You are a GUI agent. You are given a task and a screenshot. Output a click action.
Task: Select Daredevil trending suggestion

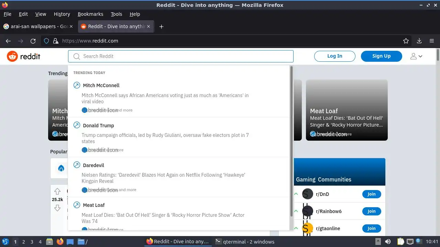point(179,177)
